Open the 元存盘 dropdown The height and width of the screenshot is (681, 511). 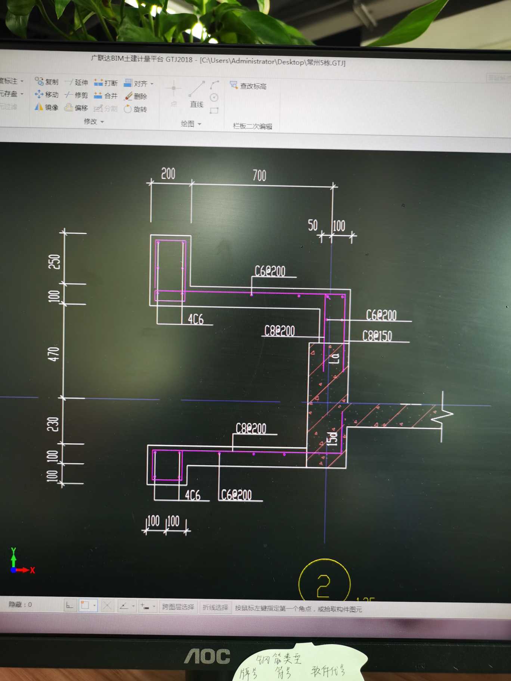(x=22, y=94)
